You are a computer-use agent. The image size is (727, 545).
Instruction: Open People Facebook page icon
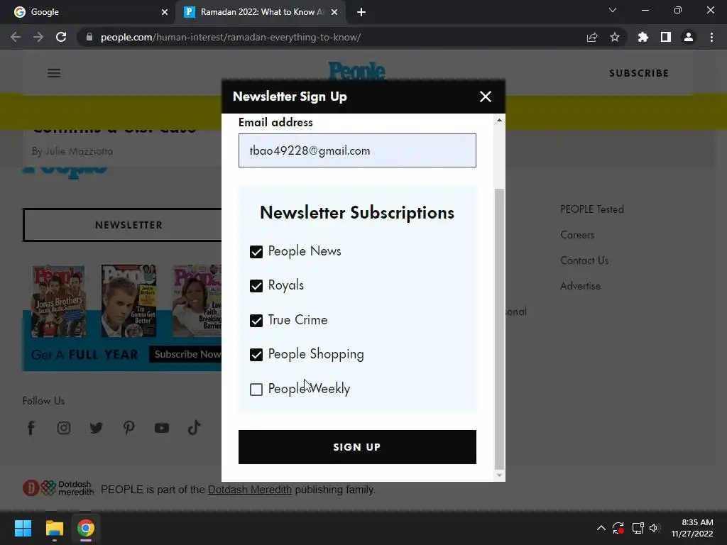pos(31,428)
